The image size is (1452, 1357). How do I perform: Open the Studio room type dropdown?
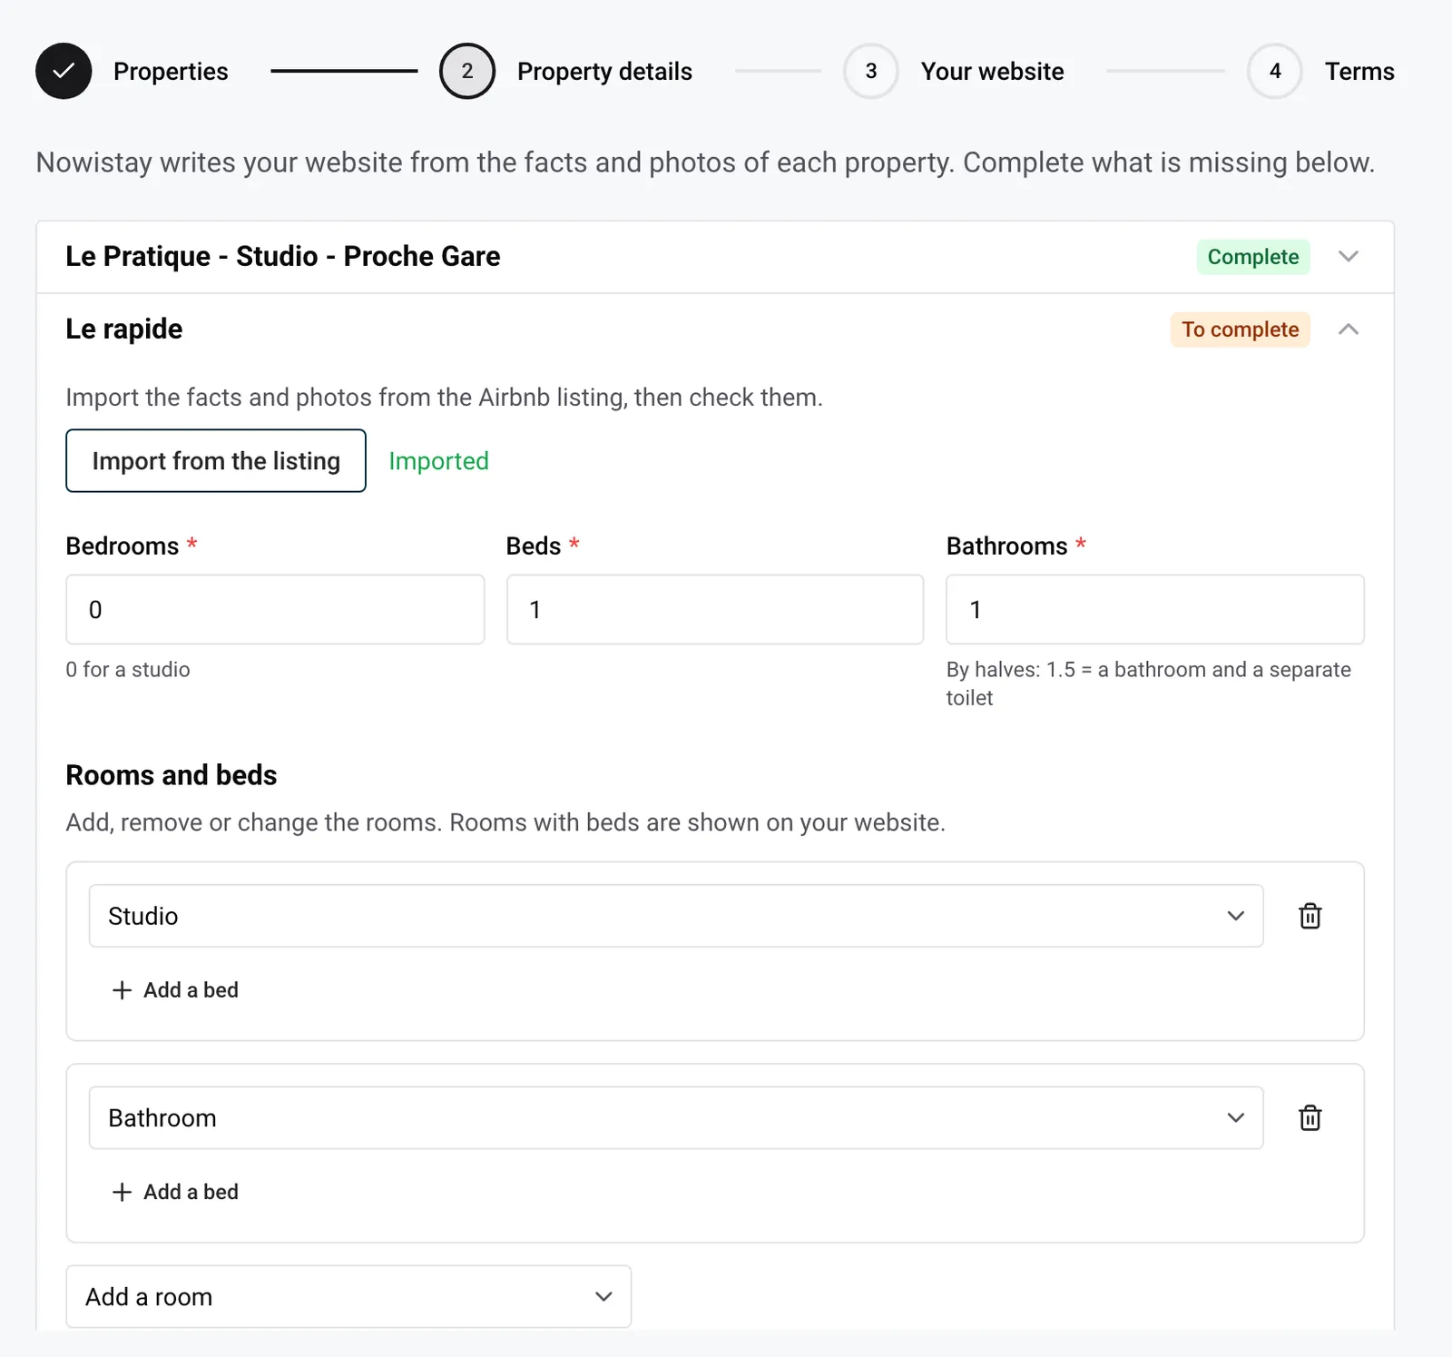coord(676,916)
